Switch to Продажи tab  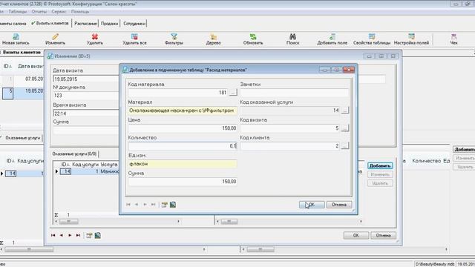109,23
